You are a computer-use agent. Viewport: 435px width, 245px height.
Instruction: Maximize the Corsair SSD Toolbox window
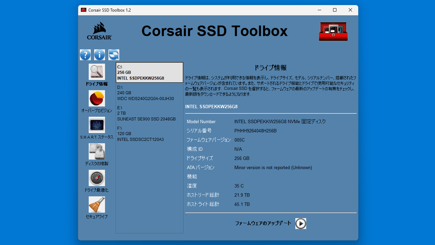[x=335, y=10]
